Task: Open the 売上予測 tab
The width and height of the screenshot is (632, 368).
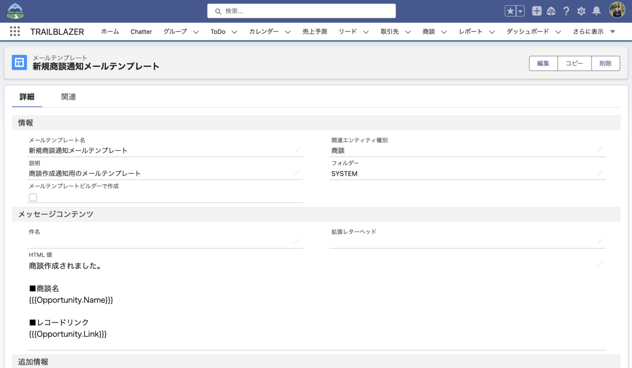Action: pyautogui.click(x=314, y=32)
